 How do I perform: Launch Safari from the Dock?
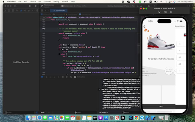point(39,118)
